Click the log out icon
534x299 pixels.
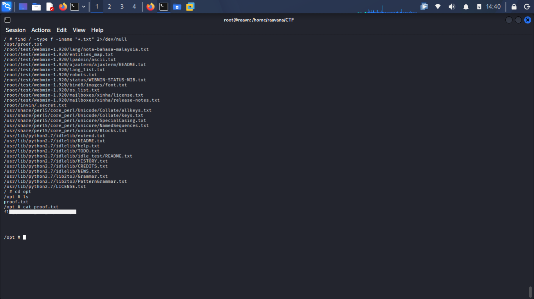click(x=527, y=7)
